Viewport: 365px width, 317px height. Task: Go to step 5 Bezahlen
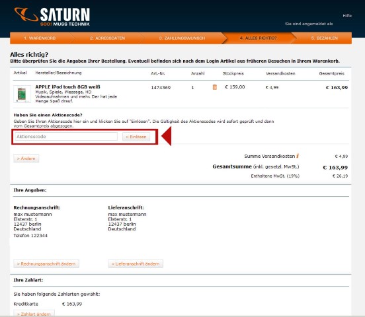tap(324, 38)
